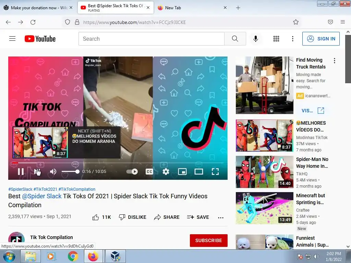The width and height of the screenshot is (351, 263).
Task: Open the SHARE dialog
Action: point(167,217)
